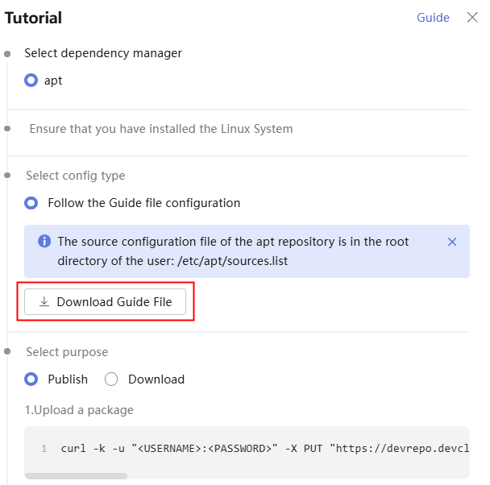Viewport: 490px width, 485px height.
Task: Click the info icon in the blue banner
Action: [44, 241]
